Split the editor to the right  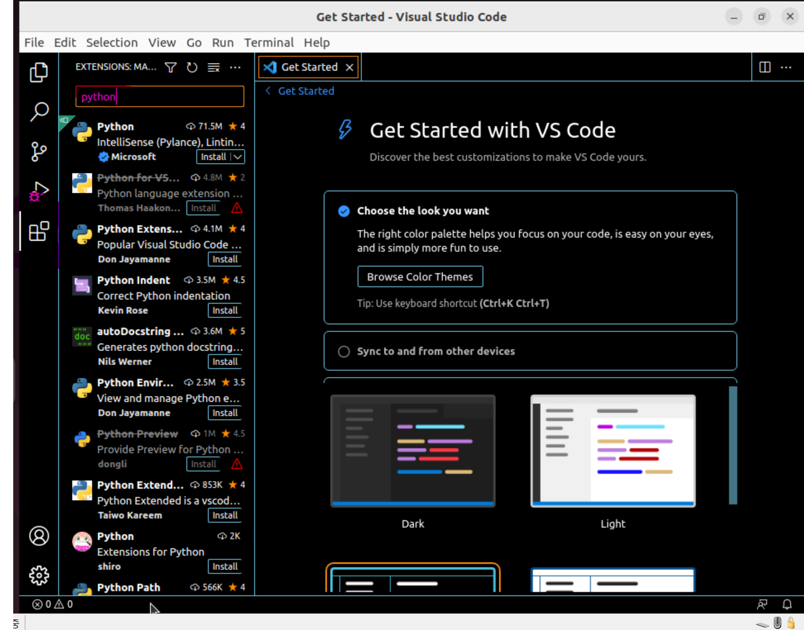(x=765, y=67)
